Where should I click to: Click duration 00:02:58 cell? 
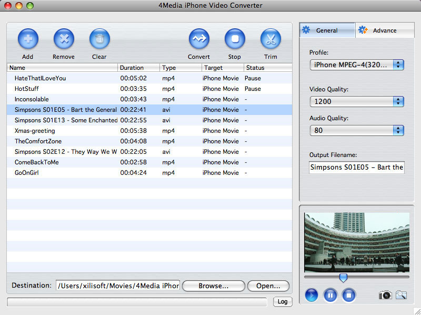click(x=134, y=162)
